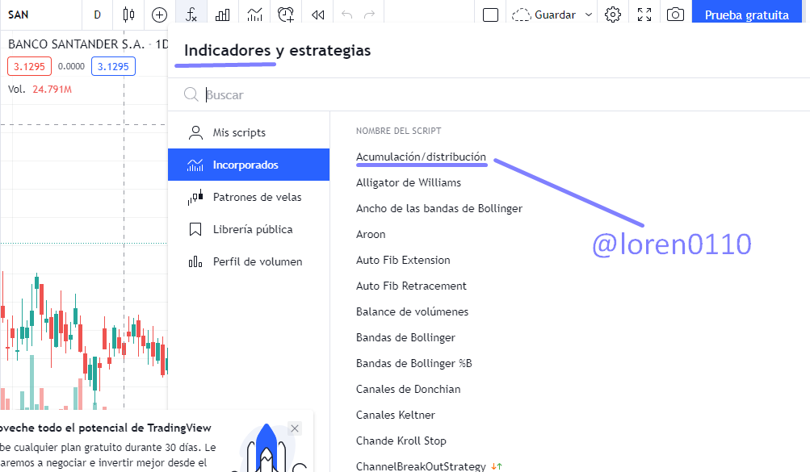
Task: Redo the action with the right arrow
Action: [369, 15]
